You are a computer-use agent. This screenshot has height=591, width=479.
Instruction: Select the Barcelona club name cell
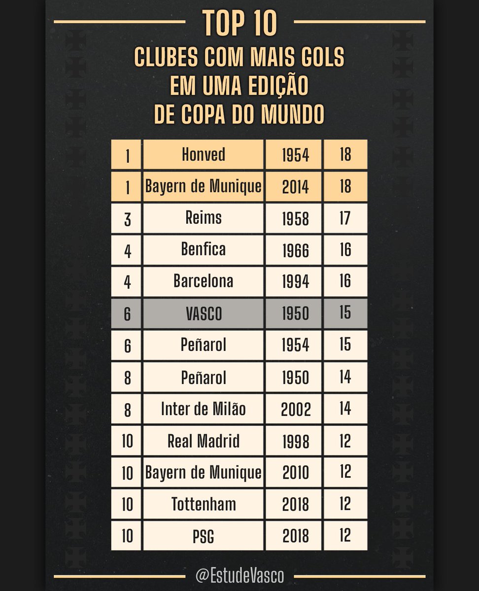click(x=203, y=281)
